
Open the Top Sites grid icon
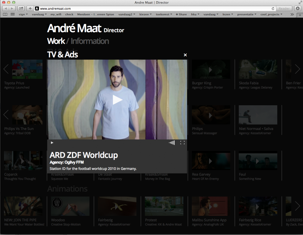pos(13,15)
